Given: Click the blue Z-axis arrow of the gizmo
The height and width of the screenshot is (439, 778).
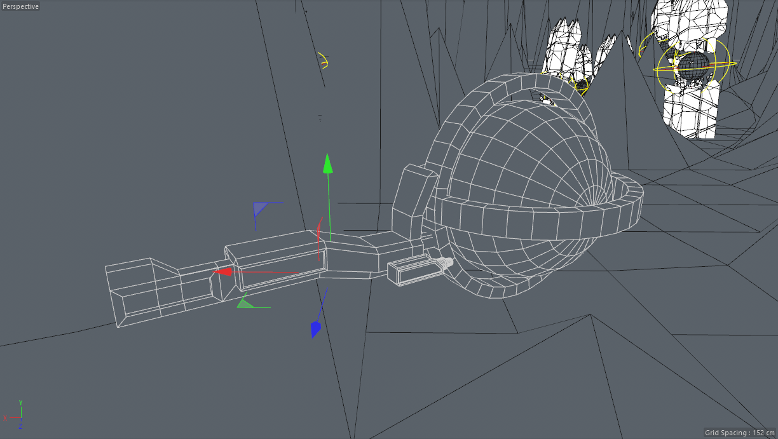Looking at the screenshot, I should (316, 329).
